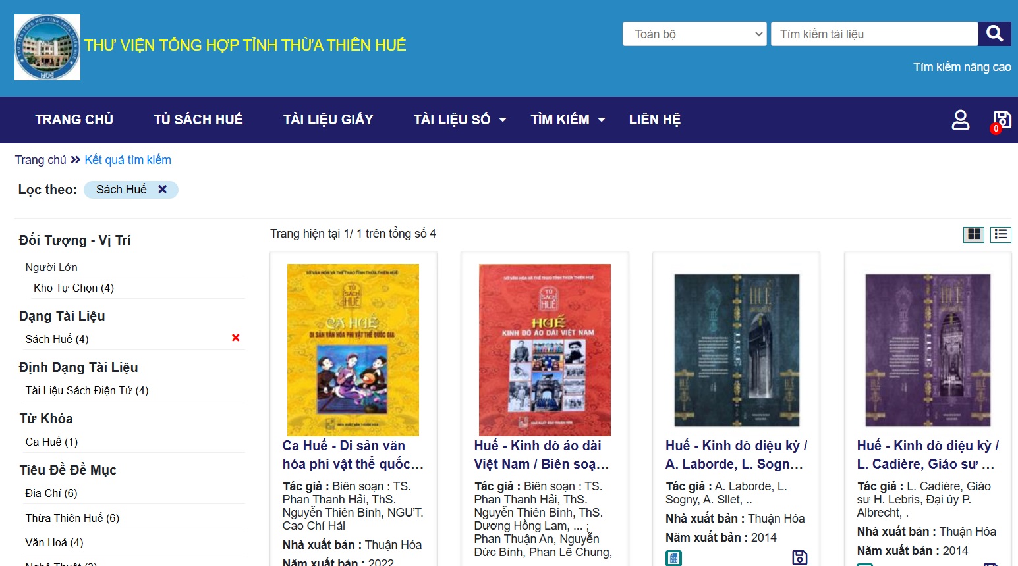
Task: Expand the TÀI LIỆU SỐ menu
Action: pyautogui.click(x=460, y=120)
